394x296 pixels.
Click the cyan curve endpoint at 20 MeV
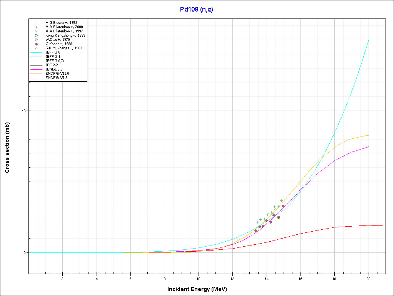click(369, 40)
